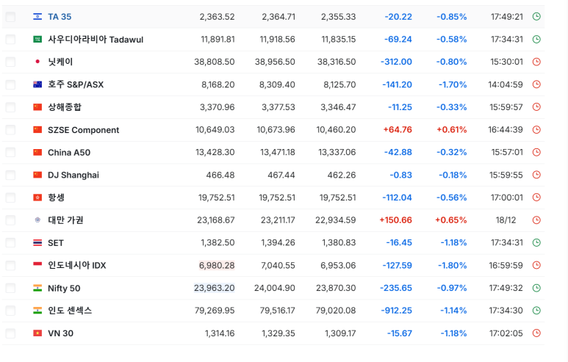Click the Israel flag next to TA 35
568x362 pixels.
[37, 16]
